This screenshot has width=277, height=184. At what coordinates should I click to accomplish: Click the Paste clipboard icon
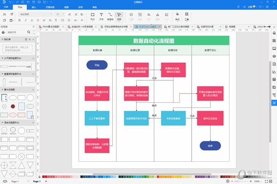(11, 20)
